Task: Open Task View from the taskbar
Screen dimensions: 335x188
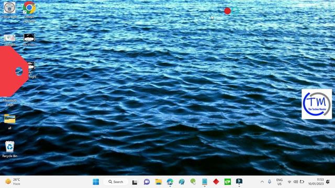Action: pos(135,182)
